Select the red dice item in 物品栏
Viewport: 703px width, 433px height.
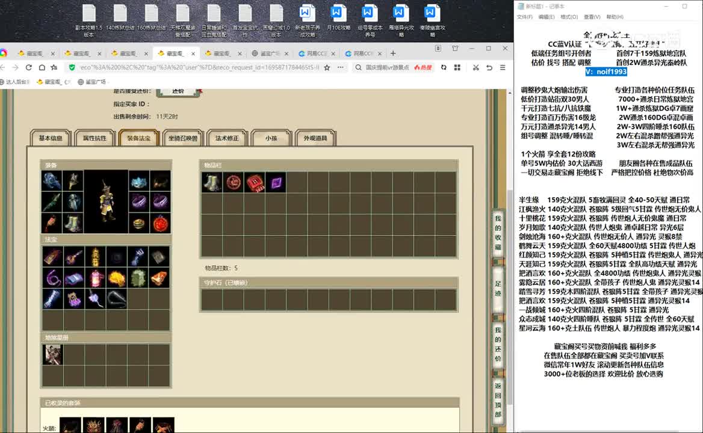coord(254,182)
